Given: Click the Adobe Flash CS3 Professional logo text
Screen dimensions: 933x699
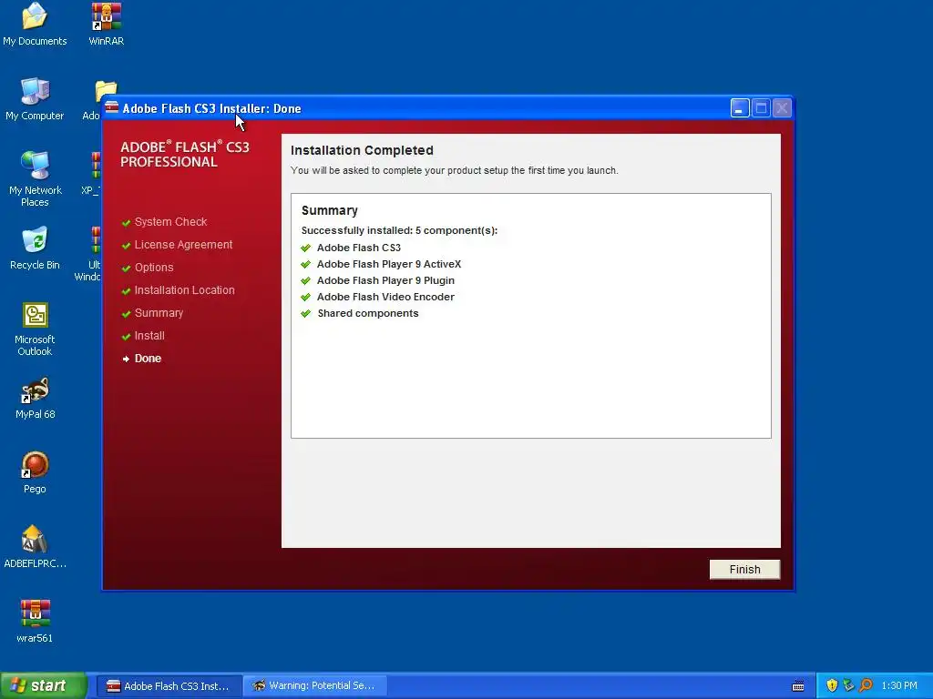Looking at the screenshot, I should [x=184, y=154].
